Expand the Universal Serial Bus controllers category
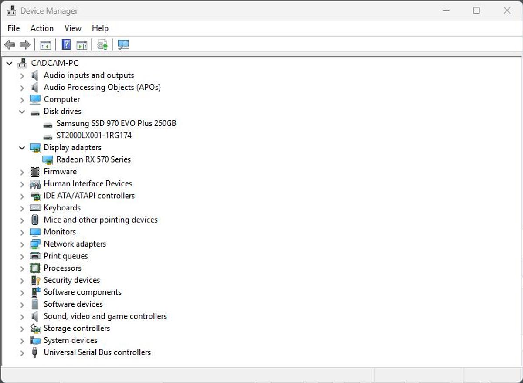 tap(22, 352)
